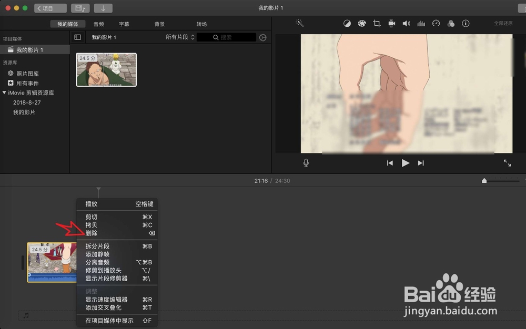
Task: Open the stabilization camera tool
Action: pyautogui.click(x=391, y=24)
